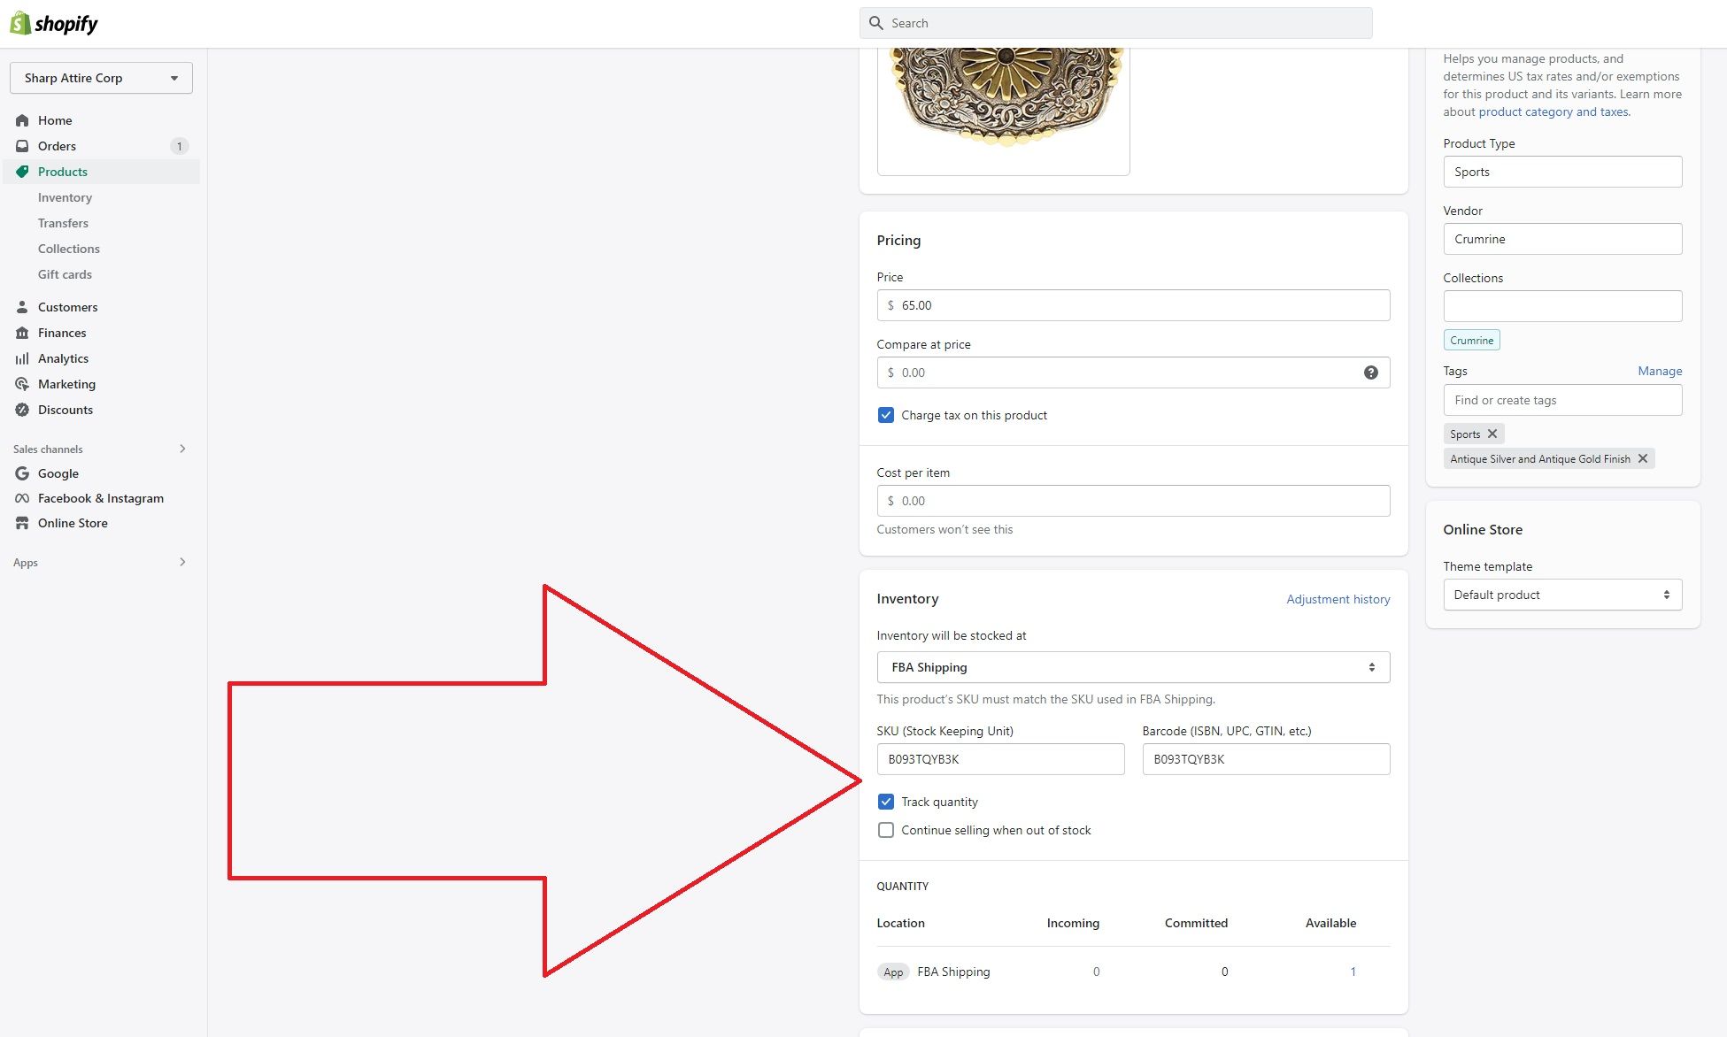Click the Vendor field Crumrine
Image resolution: width=1727 pixels, height=1037 pixels.
tap(1562, 239)
